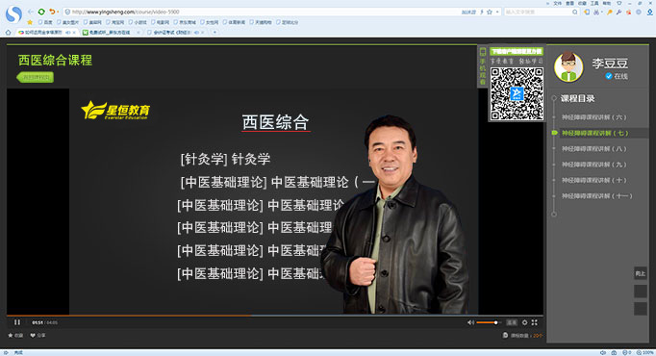This screenshot has height=356, width=656.
Task: Favorite the course with the star 收藏 button
Action: point(15,336)
